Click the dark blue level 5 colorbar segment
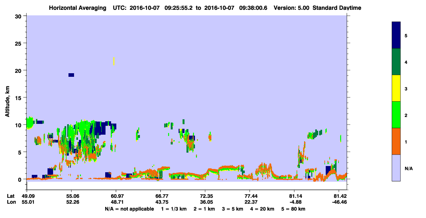The image size is (426, 218). point(396,35)
